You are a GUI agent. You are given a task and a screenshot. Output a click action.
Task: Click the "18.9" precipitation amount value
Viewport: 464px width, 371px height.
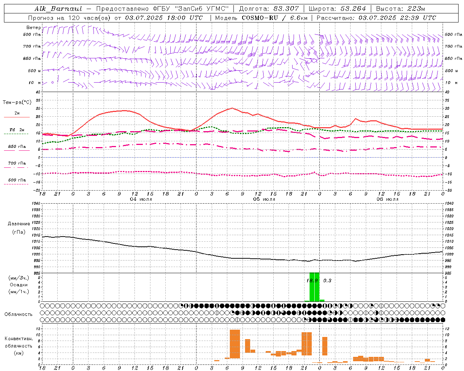point(312,280)
